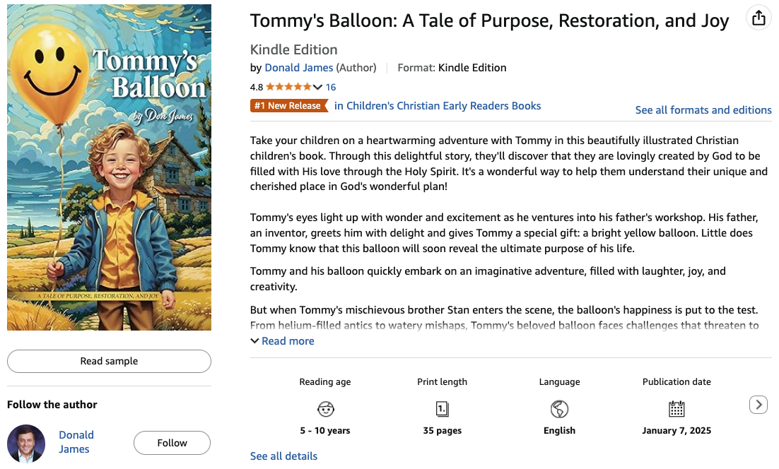Open Children's Christian Early Readers Books category
Image resolution: width=779 pixels, height=469 pixels.
click(438, 106)
